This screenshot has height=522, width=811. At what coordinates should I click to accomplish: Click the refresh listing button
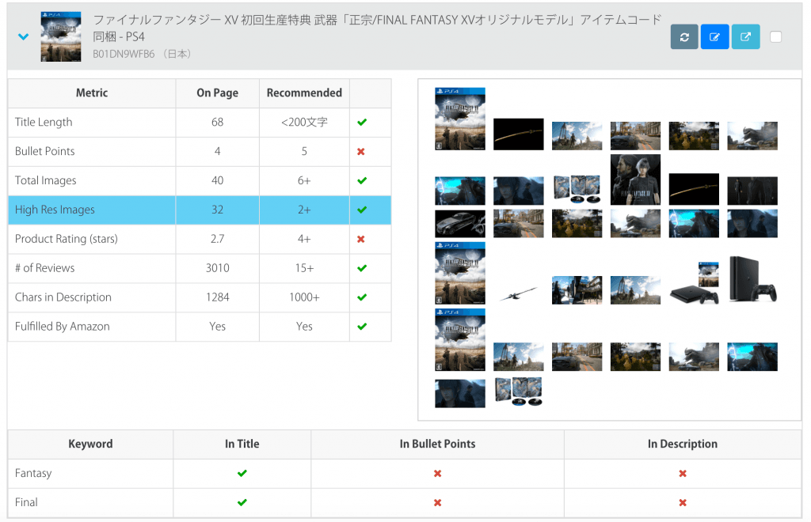(684, 36)
